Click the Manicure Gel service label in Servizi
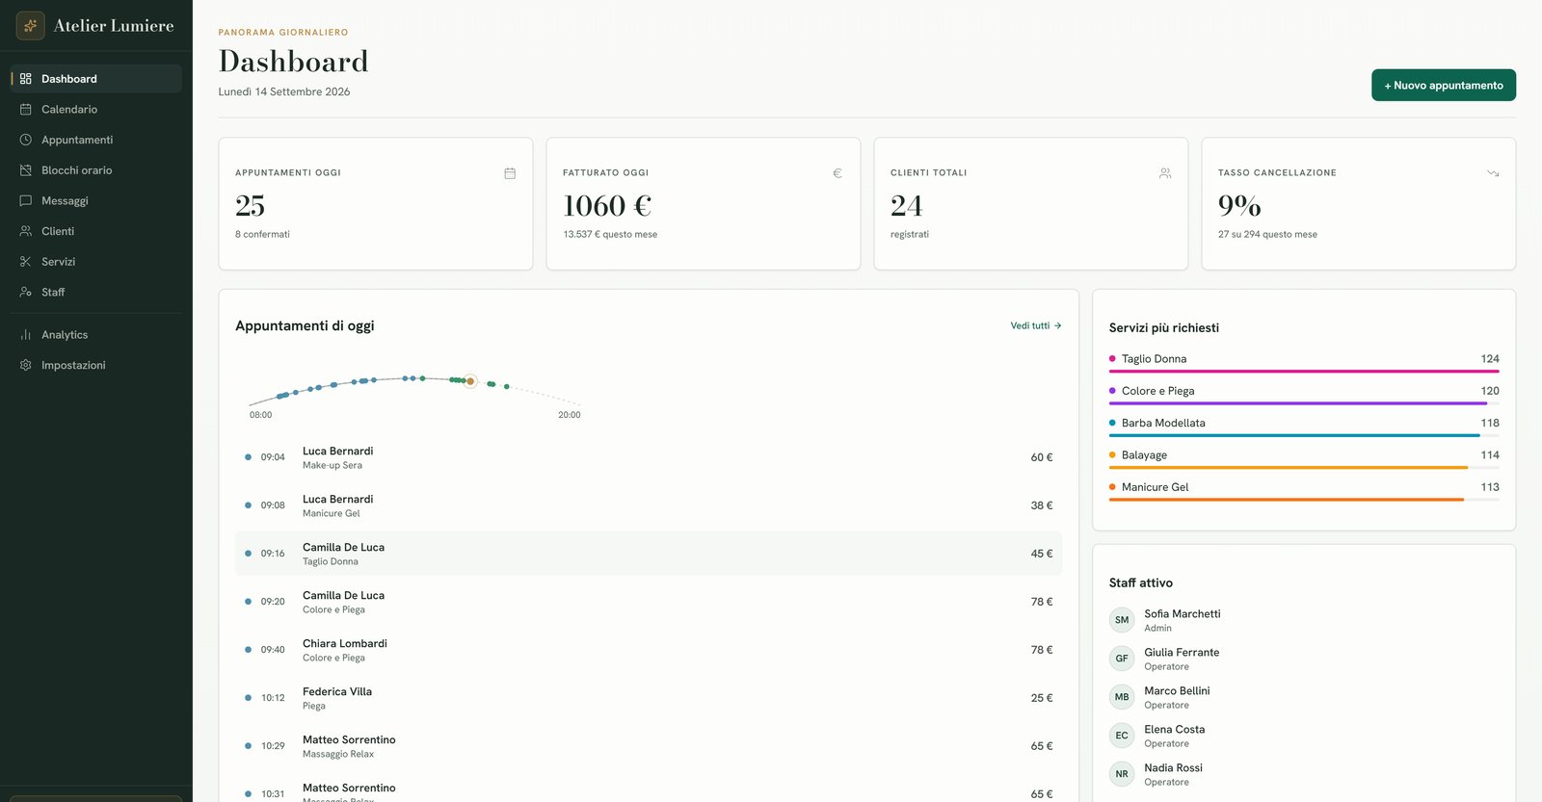The image size is (1542, 802). click(1155, 487)
